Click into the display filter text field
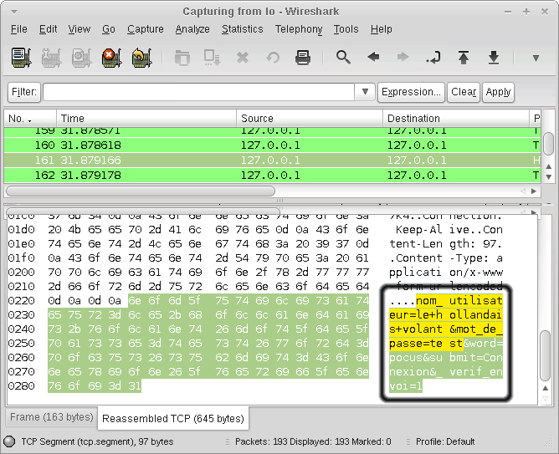 click(199, 92)
